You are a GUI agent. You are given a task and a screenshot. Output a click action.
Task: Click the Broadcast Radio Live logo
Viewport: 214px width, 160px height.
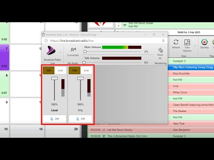click(51, 50)
